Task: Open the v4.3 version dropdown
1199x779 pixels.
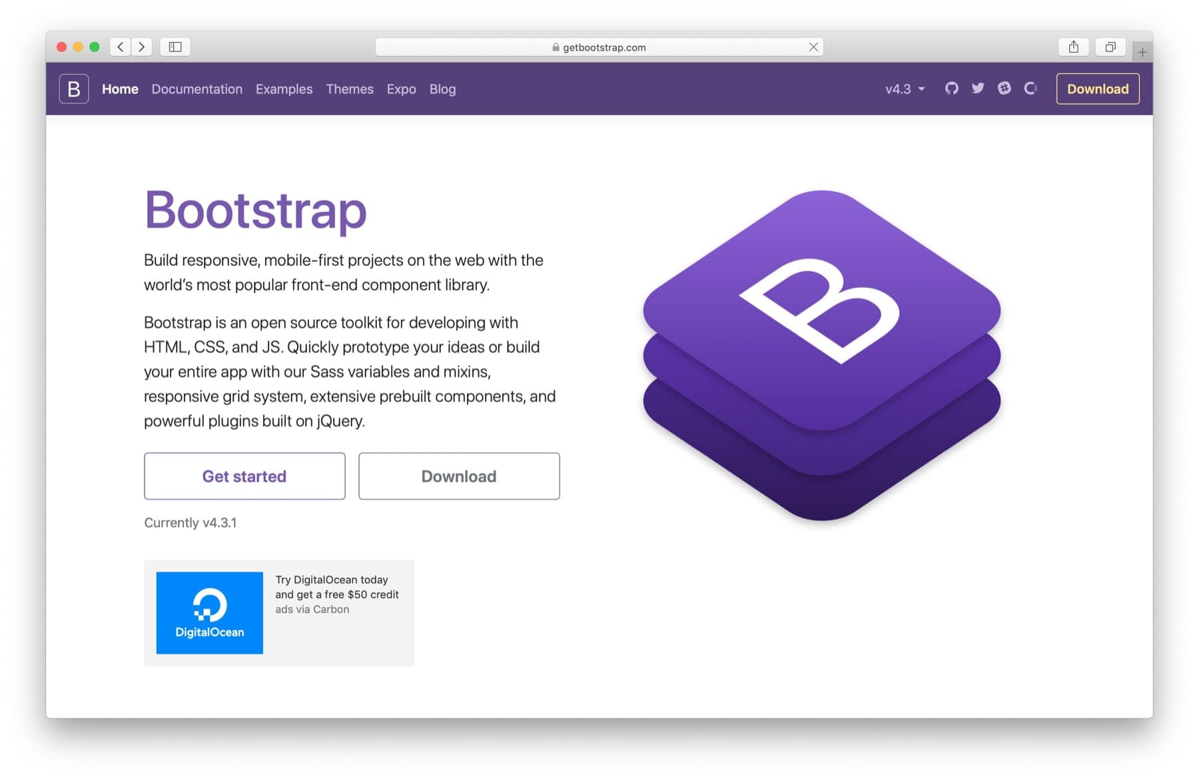Action: pyautogui.click(x=904, y=89)
